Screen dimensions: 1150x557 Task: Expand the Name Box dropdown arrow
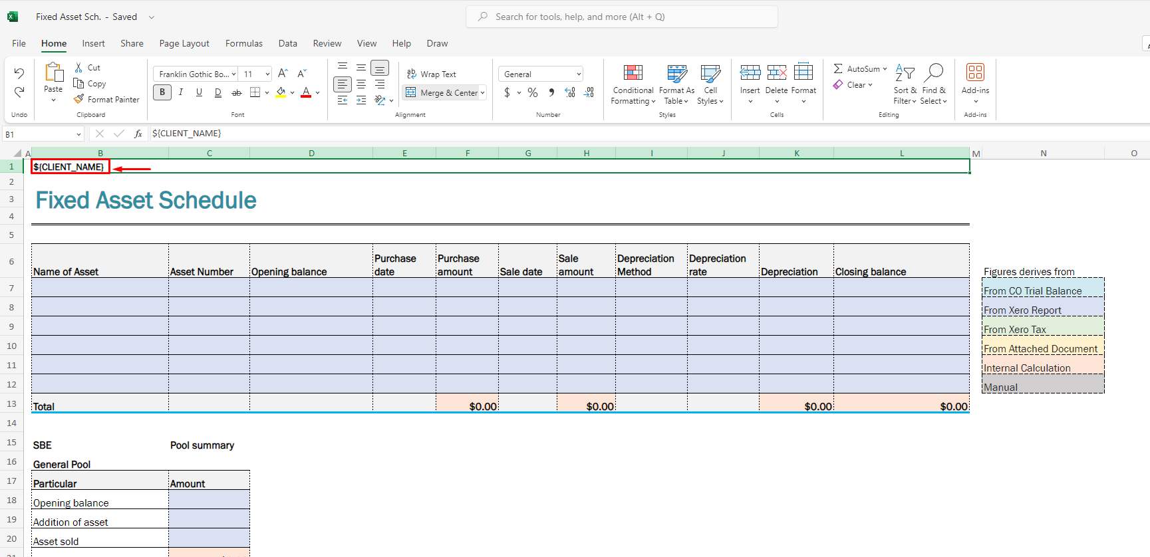click(78, 134)
